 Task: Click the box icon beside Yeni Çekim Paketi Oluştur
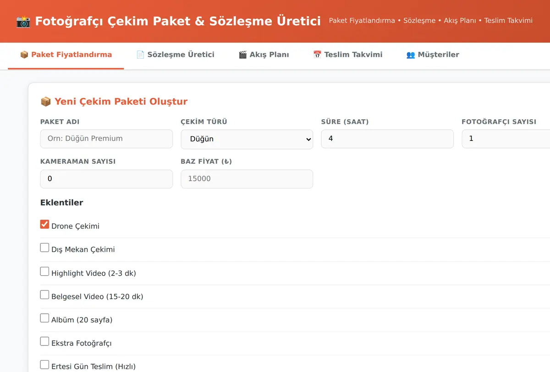(x=46, y=101)
